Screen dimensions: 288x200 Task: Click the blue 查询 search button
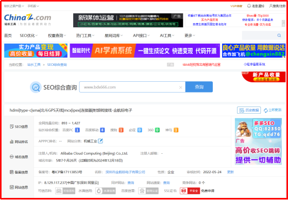coord(199,87)
